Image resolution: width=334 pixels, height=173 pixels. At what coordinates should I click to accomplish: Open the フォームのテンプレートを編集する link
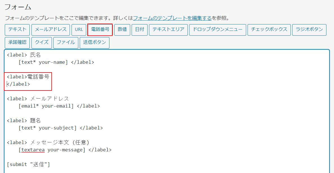pyautogui.click(x=172, y=18)
